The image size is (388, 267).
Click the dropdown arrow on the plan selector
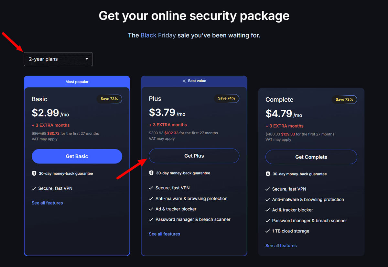point(87,59)
